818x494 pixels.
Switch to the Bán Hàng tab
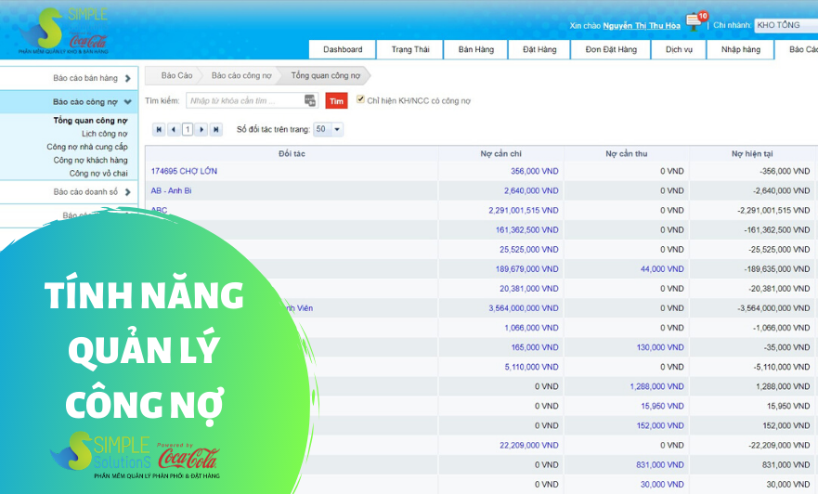coord(475,49)
